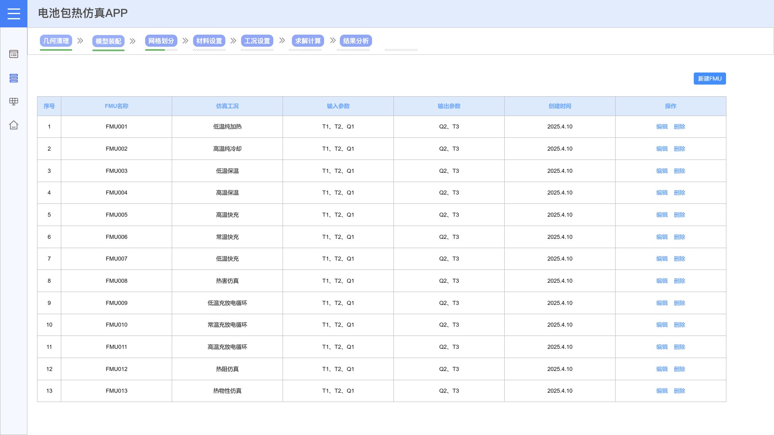Select the 低温充放电循环 cell

click(227, 303)
